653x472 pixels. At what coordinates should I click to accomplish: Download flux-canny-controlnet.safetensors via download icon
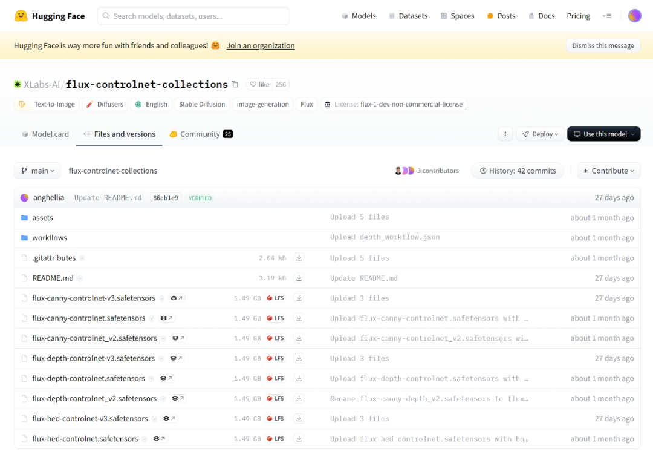click(299, 318)
